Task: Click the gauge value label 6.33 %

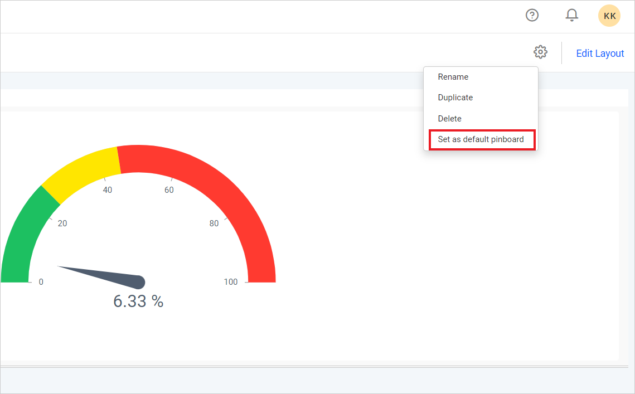Action: [x=138, y=301]
